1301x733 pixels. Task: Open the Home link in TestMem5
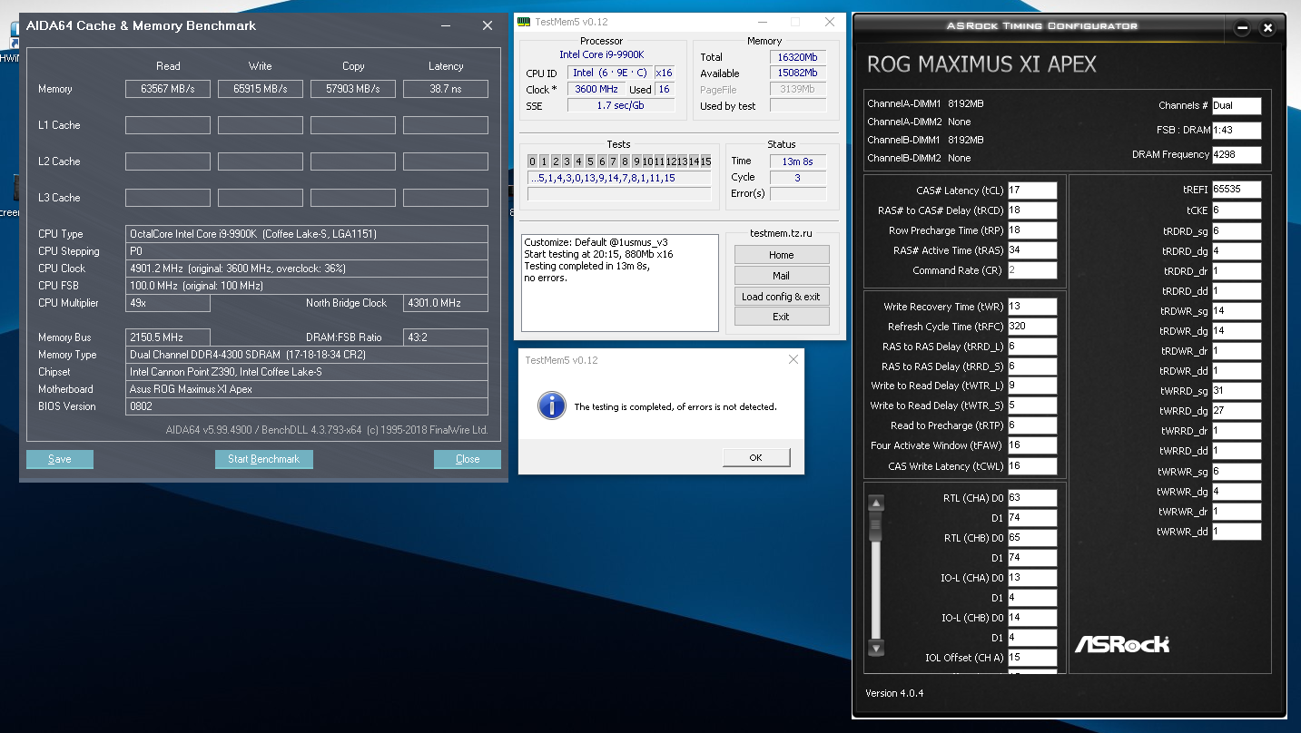[781, 255]
